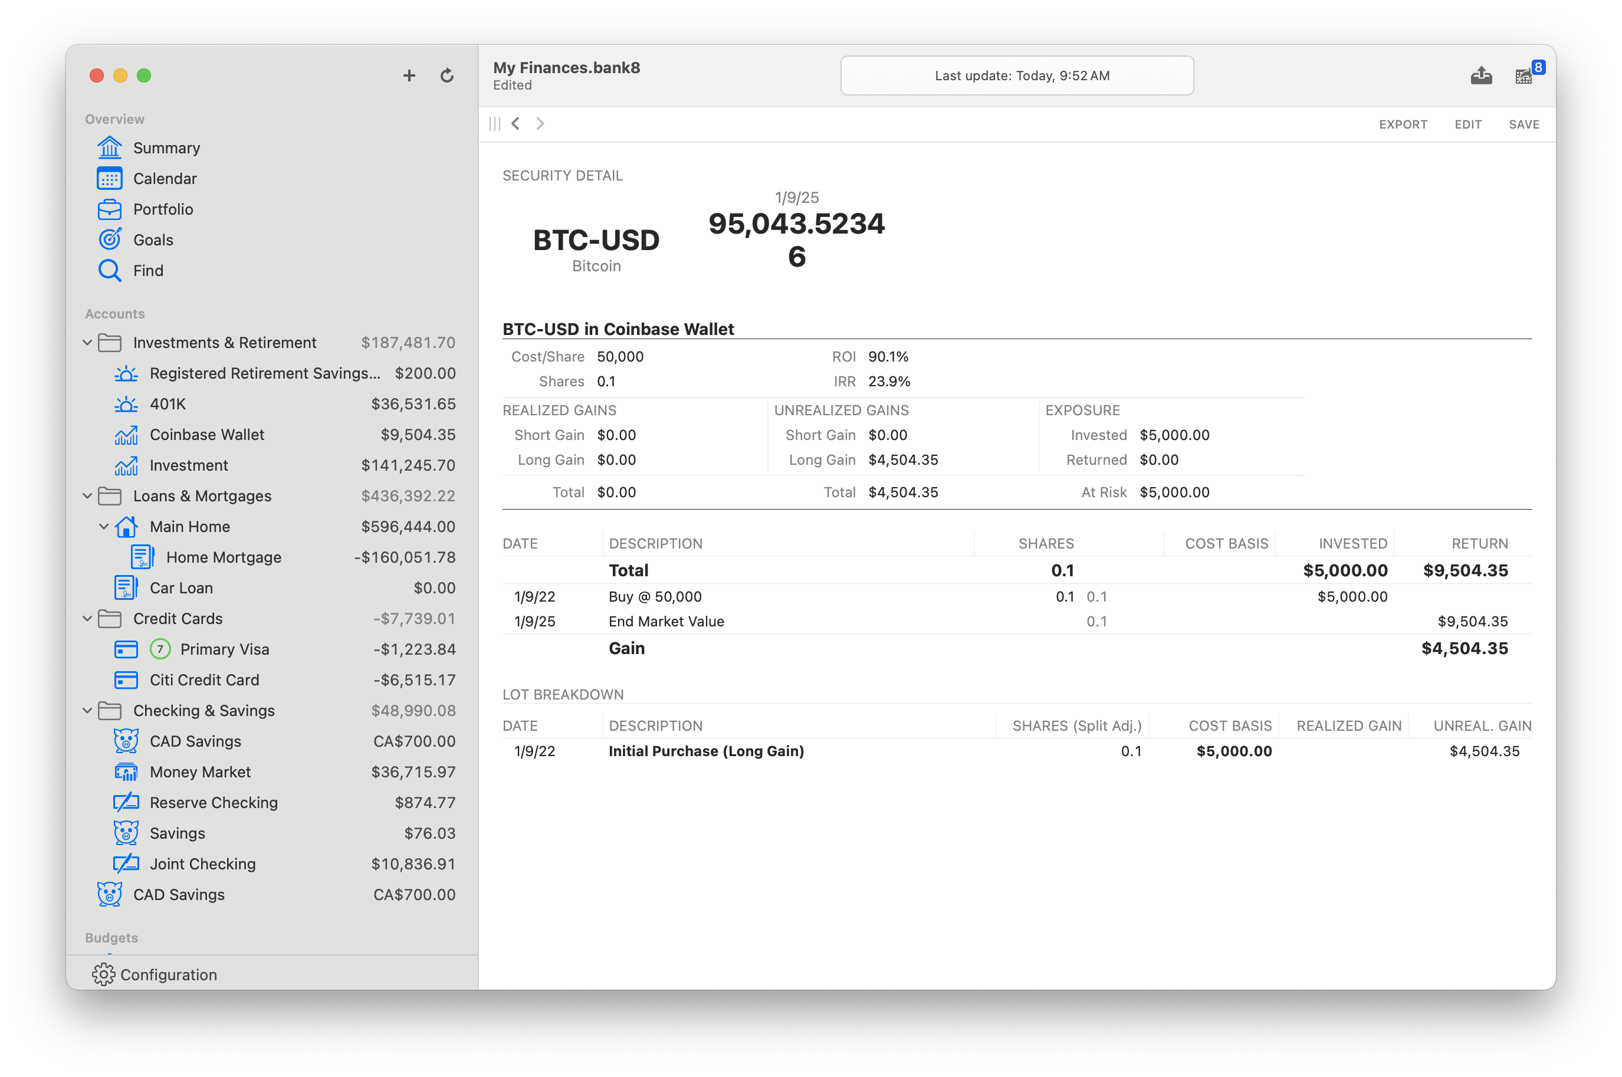1622x1077 pixels.
Task: Click the Money Market icon
Action: pos(126,772)
